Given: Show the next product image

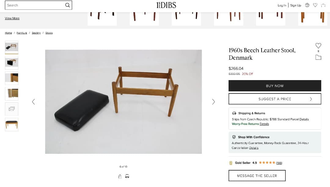Looking at the screenshot, I should 213,102.
